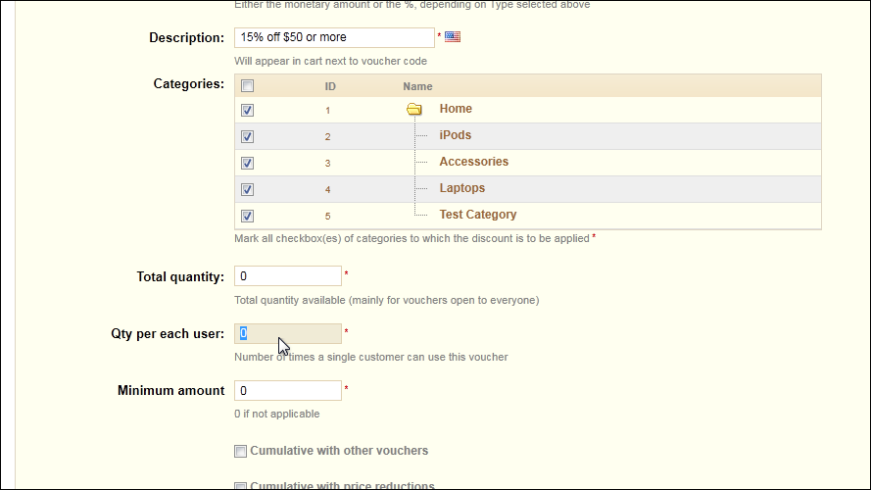Toggle the select-all categories header checkbox

(247, 85)
